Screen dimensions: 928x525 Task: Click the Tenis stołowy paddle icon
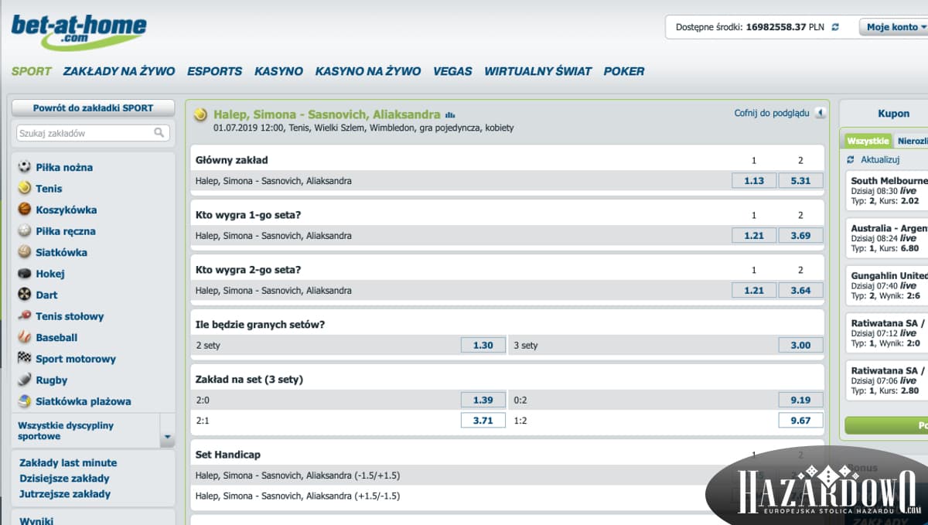(25, 315)
